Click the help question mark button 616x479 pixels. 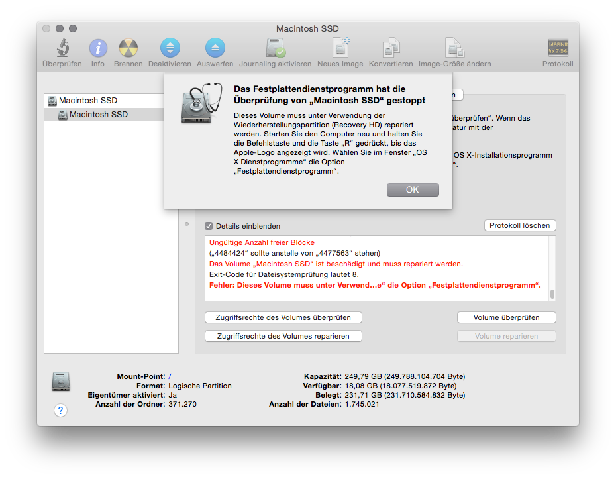tap(60, 411)
